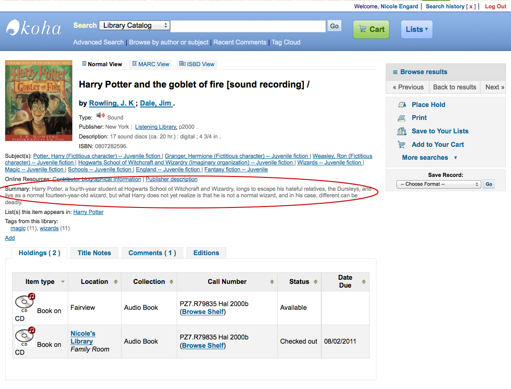Click author link Dale, Jim
This screenshot has height=389, width=511.
point(156,103)
